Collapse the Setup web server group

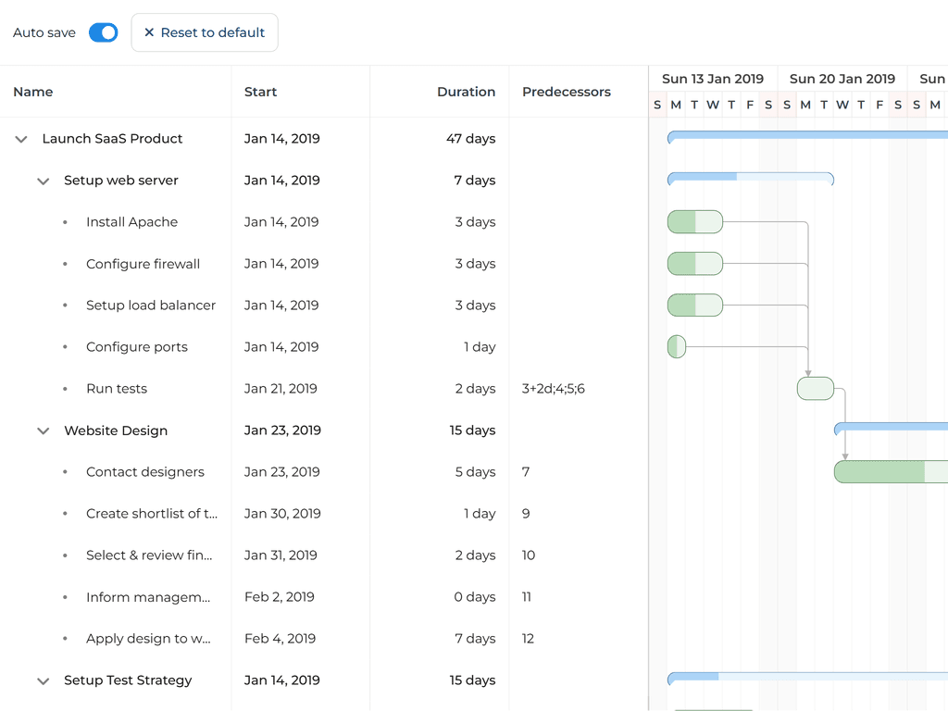[x=43, y=181]
